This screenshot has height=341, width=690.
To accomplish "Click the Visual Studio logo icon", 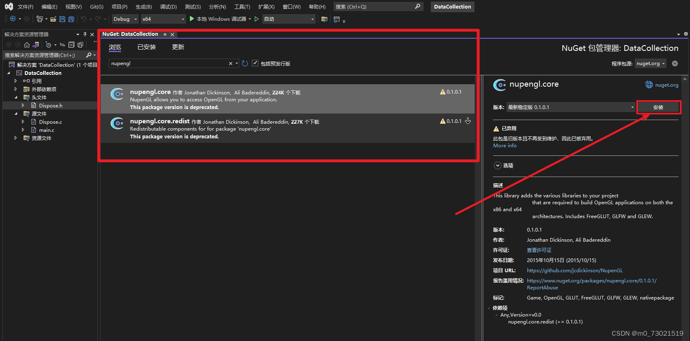I will (9, 7).
